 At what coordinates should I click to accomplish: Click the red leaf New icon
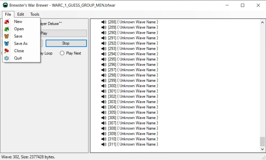[7, 22]
